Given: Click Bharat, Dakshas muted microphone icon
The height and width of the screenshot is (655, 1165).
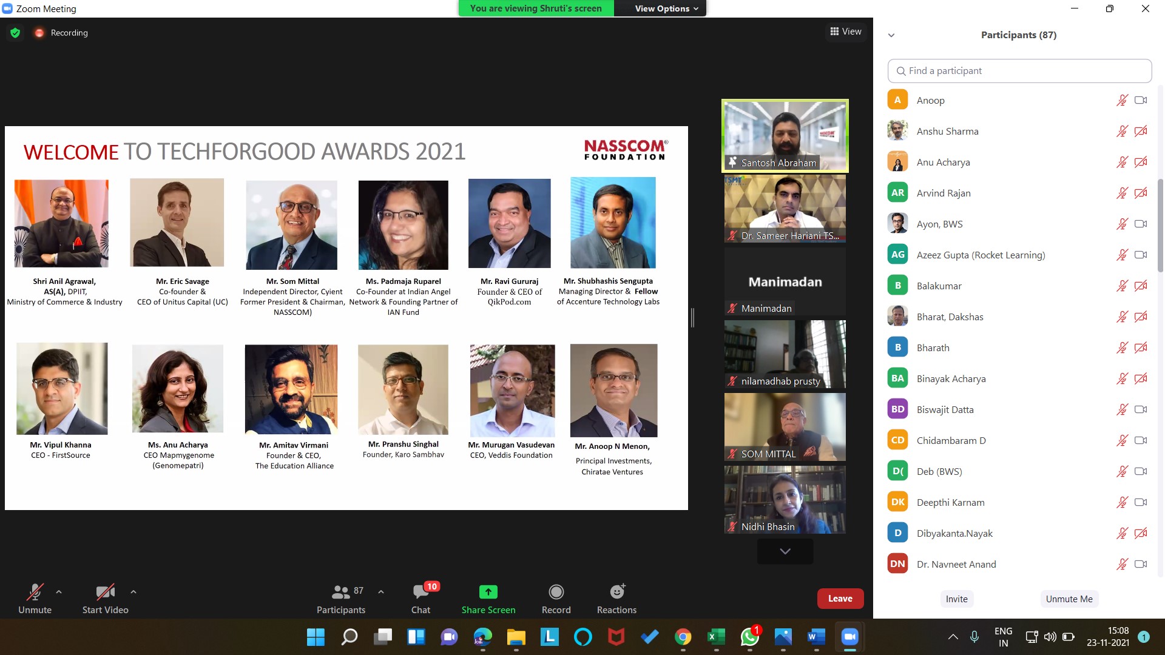Looking at the screenshot, I should [1122, 317].
